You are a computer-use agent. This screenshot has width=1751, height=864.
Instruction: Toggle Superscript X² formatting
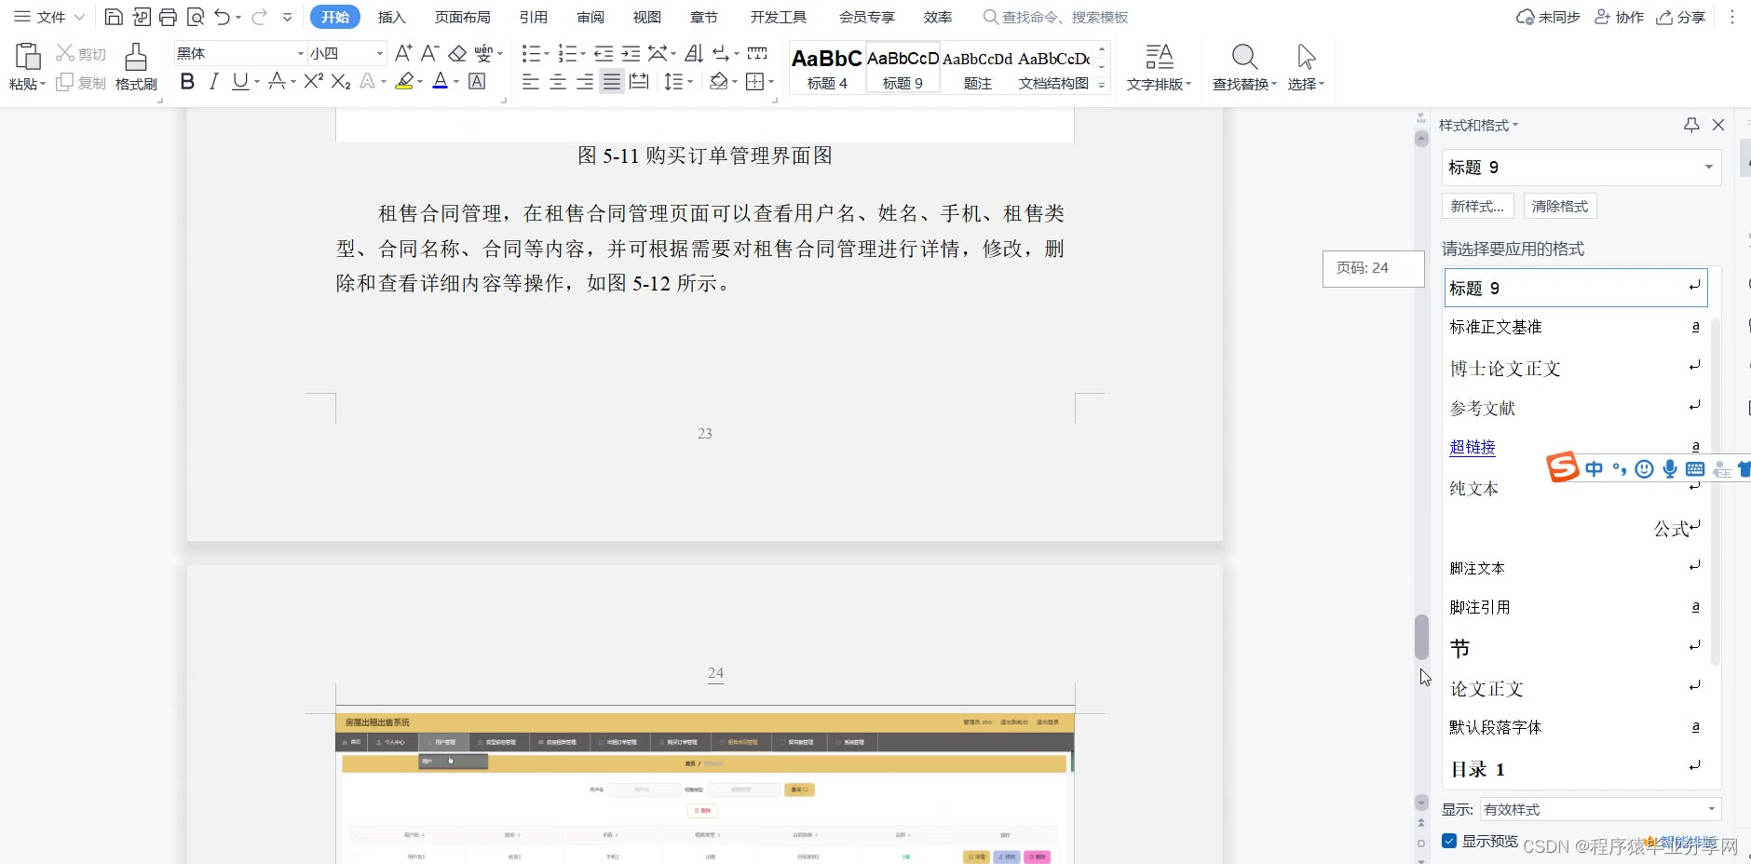314,82
